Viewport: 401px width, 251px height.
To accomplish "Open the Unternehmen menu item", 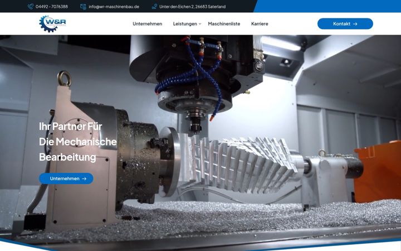I will tap(147, 24).
